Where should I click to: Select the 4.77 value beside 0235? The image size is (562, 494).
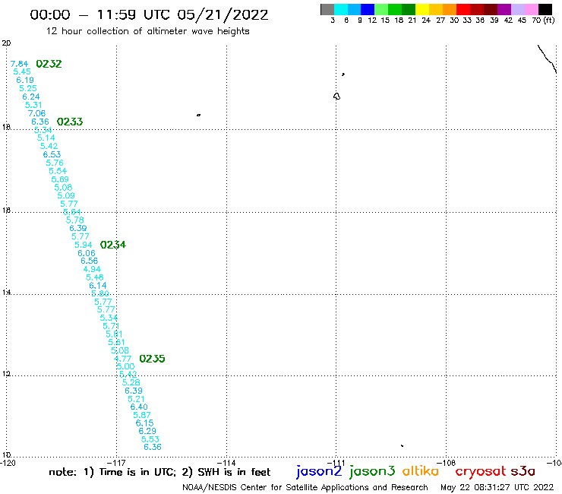(x=122, y=359)
